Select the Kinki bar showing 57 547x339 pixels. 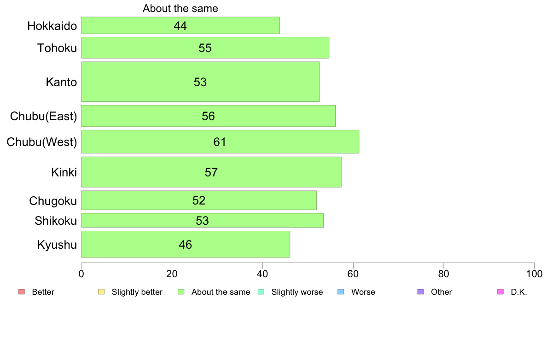(x=211, y=172)
